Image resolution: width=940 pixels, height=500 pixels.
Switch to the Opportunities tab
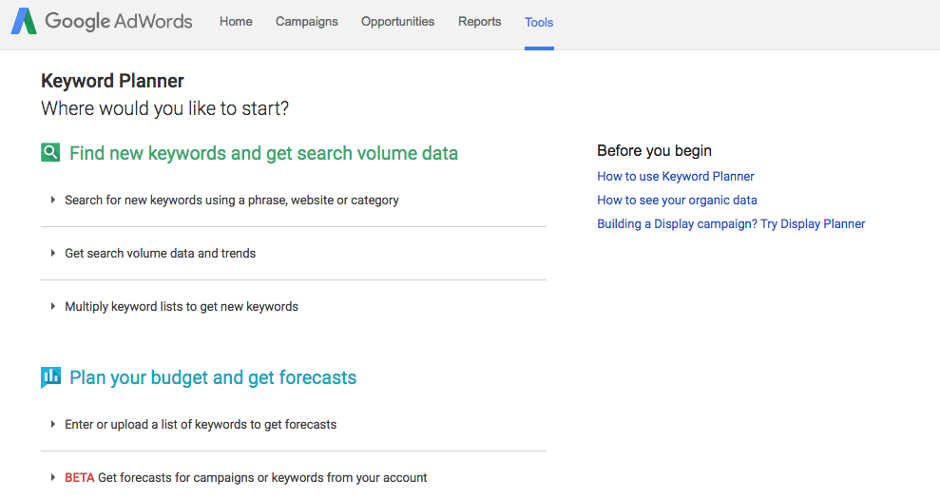pos(397,22)
